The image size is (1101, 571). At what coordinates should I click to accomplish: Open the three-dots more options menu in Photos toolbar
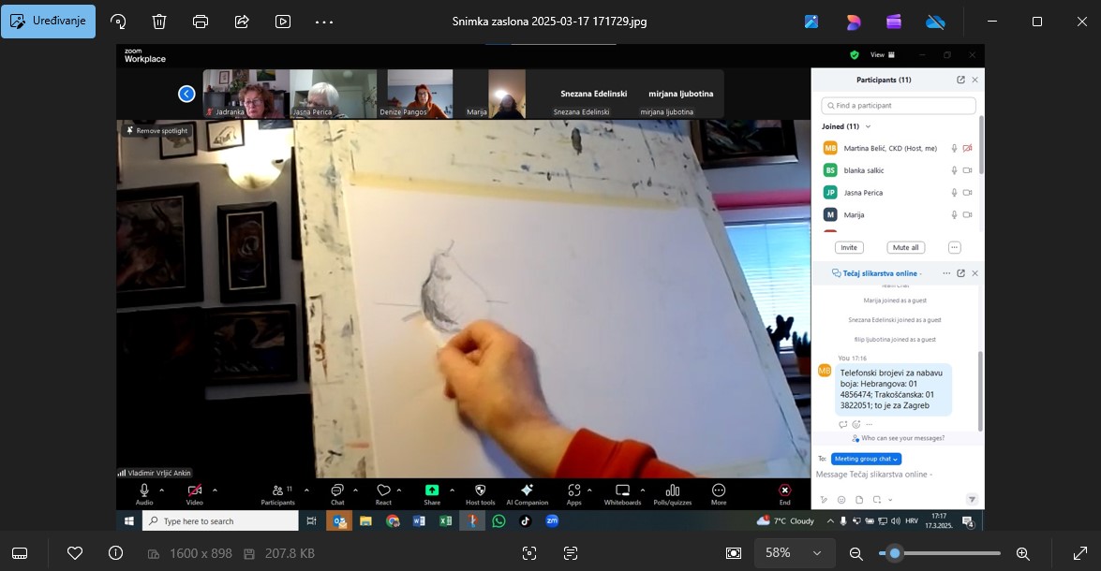click(324, 22)
